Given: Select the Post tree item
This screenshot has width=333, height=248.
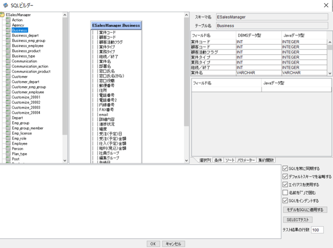Looking at the screenshot, I should 16,159.
